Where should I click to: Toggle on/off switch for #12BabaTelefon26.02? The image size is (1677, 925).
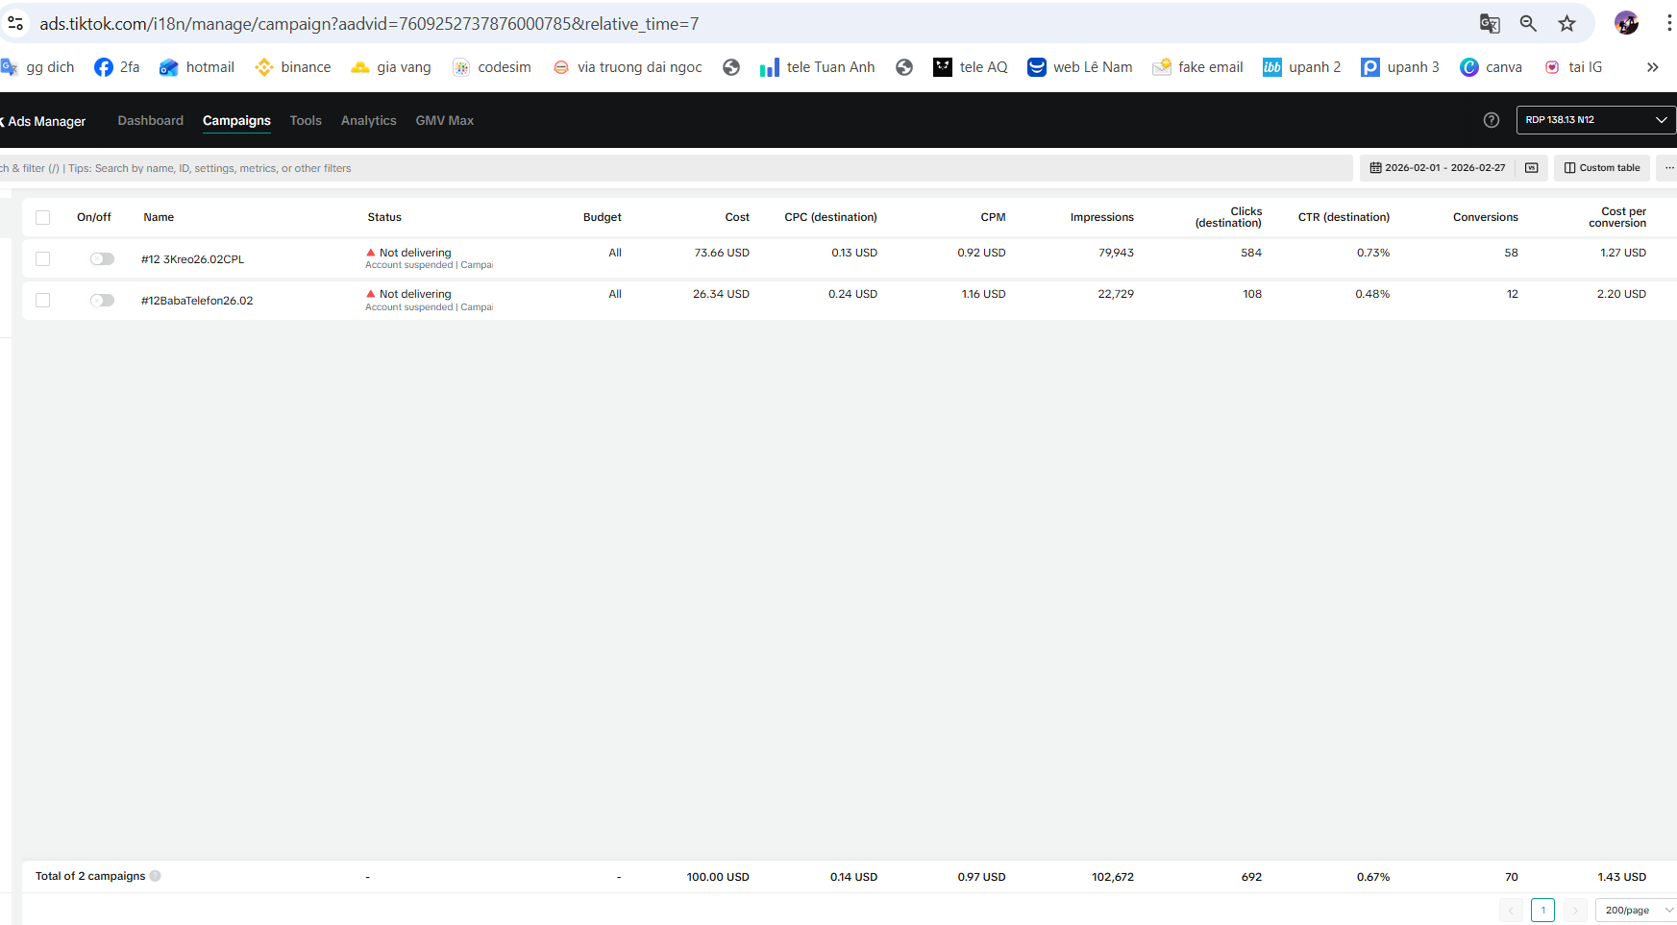click(x=102, y=301)
